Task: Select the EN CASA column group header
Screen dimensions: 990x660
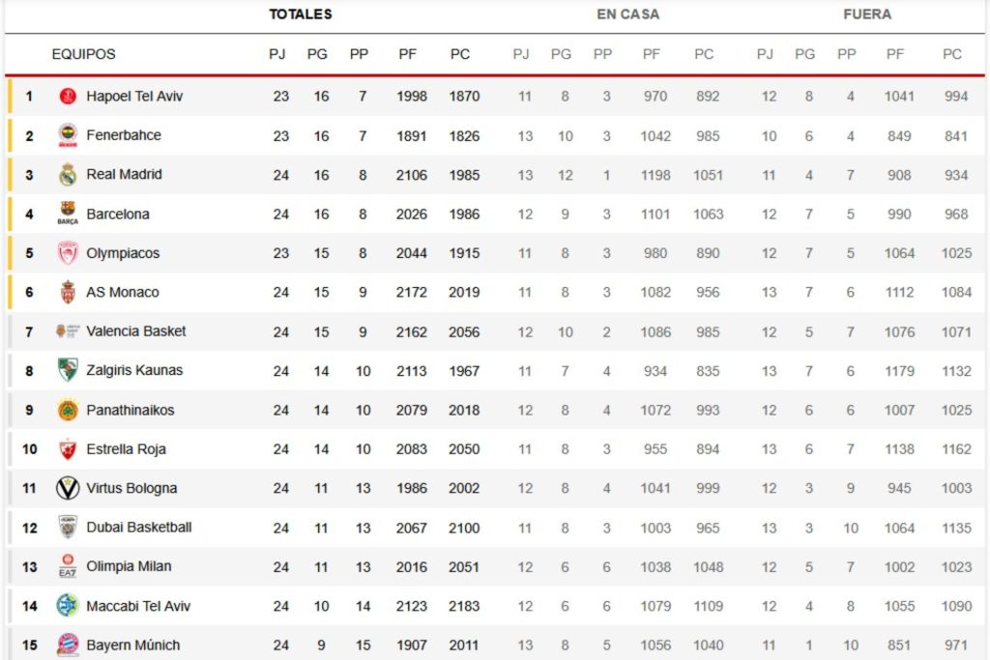Action: pyautogui.click(x=628, y=14)
